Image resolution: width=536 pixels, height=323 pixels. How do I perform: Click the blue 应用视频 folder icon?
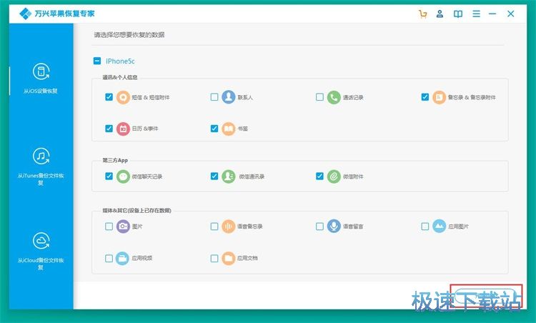pyautogui.click(x=122, y=258)
